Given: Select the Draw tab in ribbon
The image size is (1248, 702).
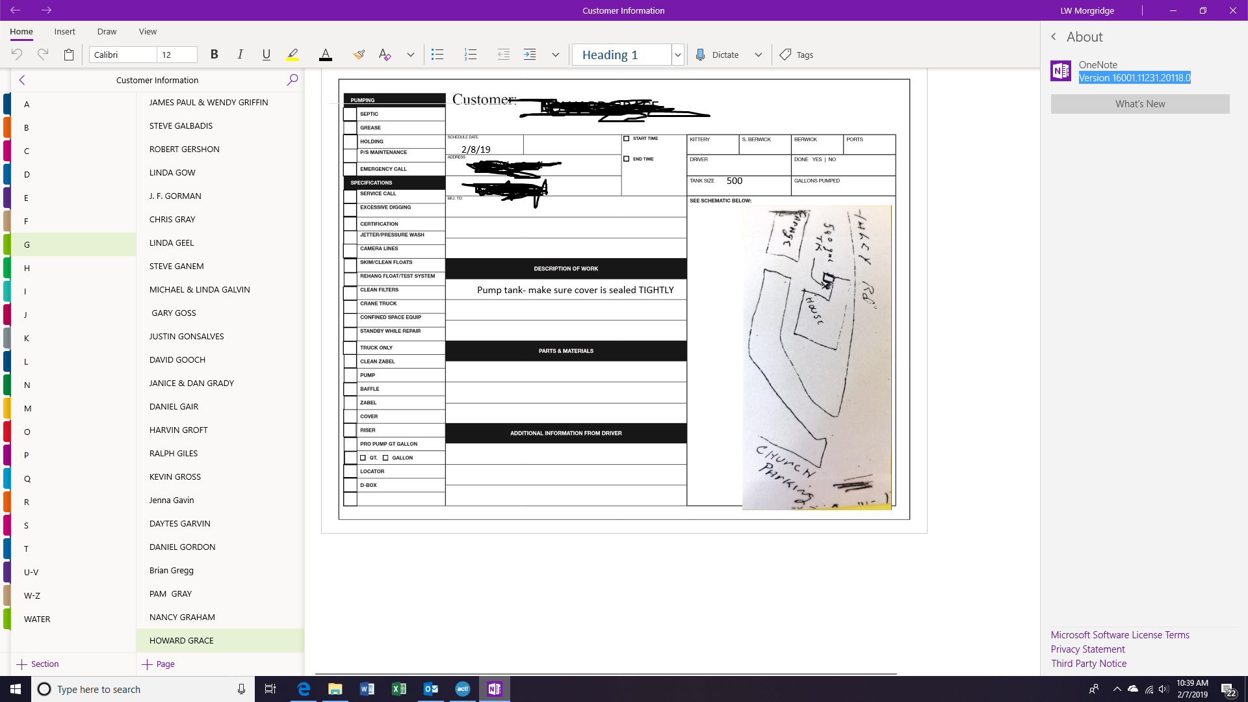Looking at the screenshot, I should pyautogui.click(x=107, y=32).
